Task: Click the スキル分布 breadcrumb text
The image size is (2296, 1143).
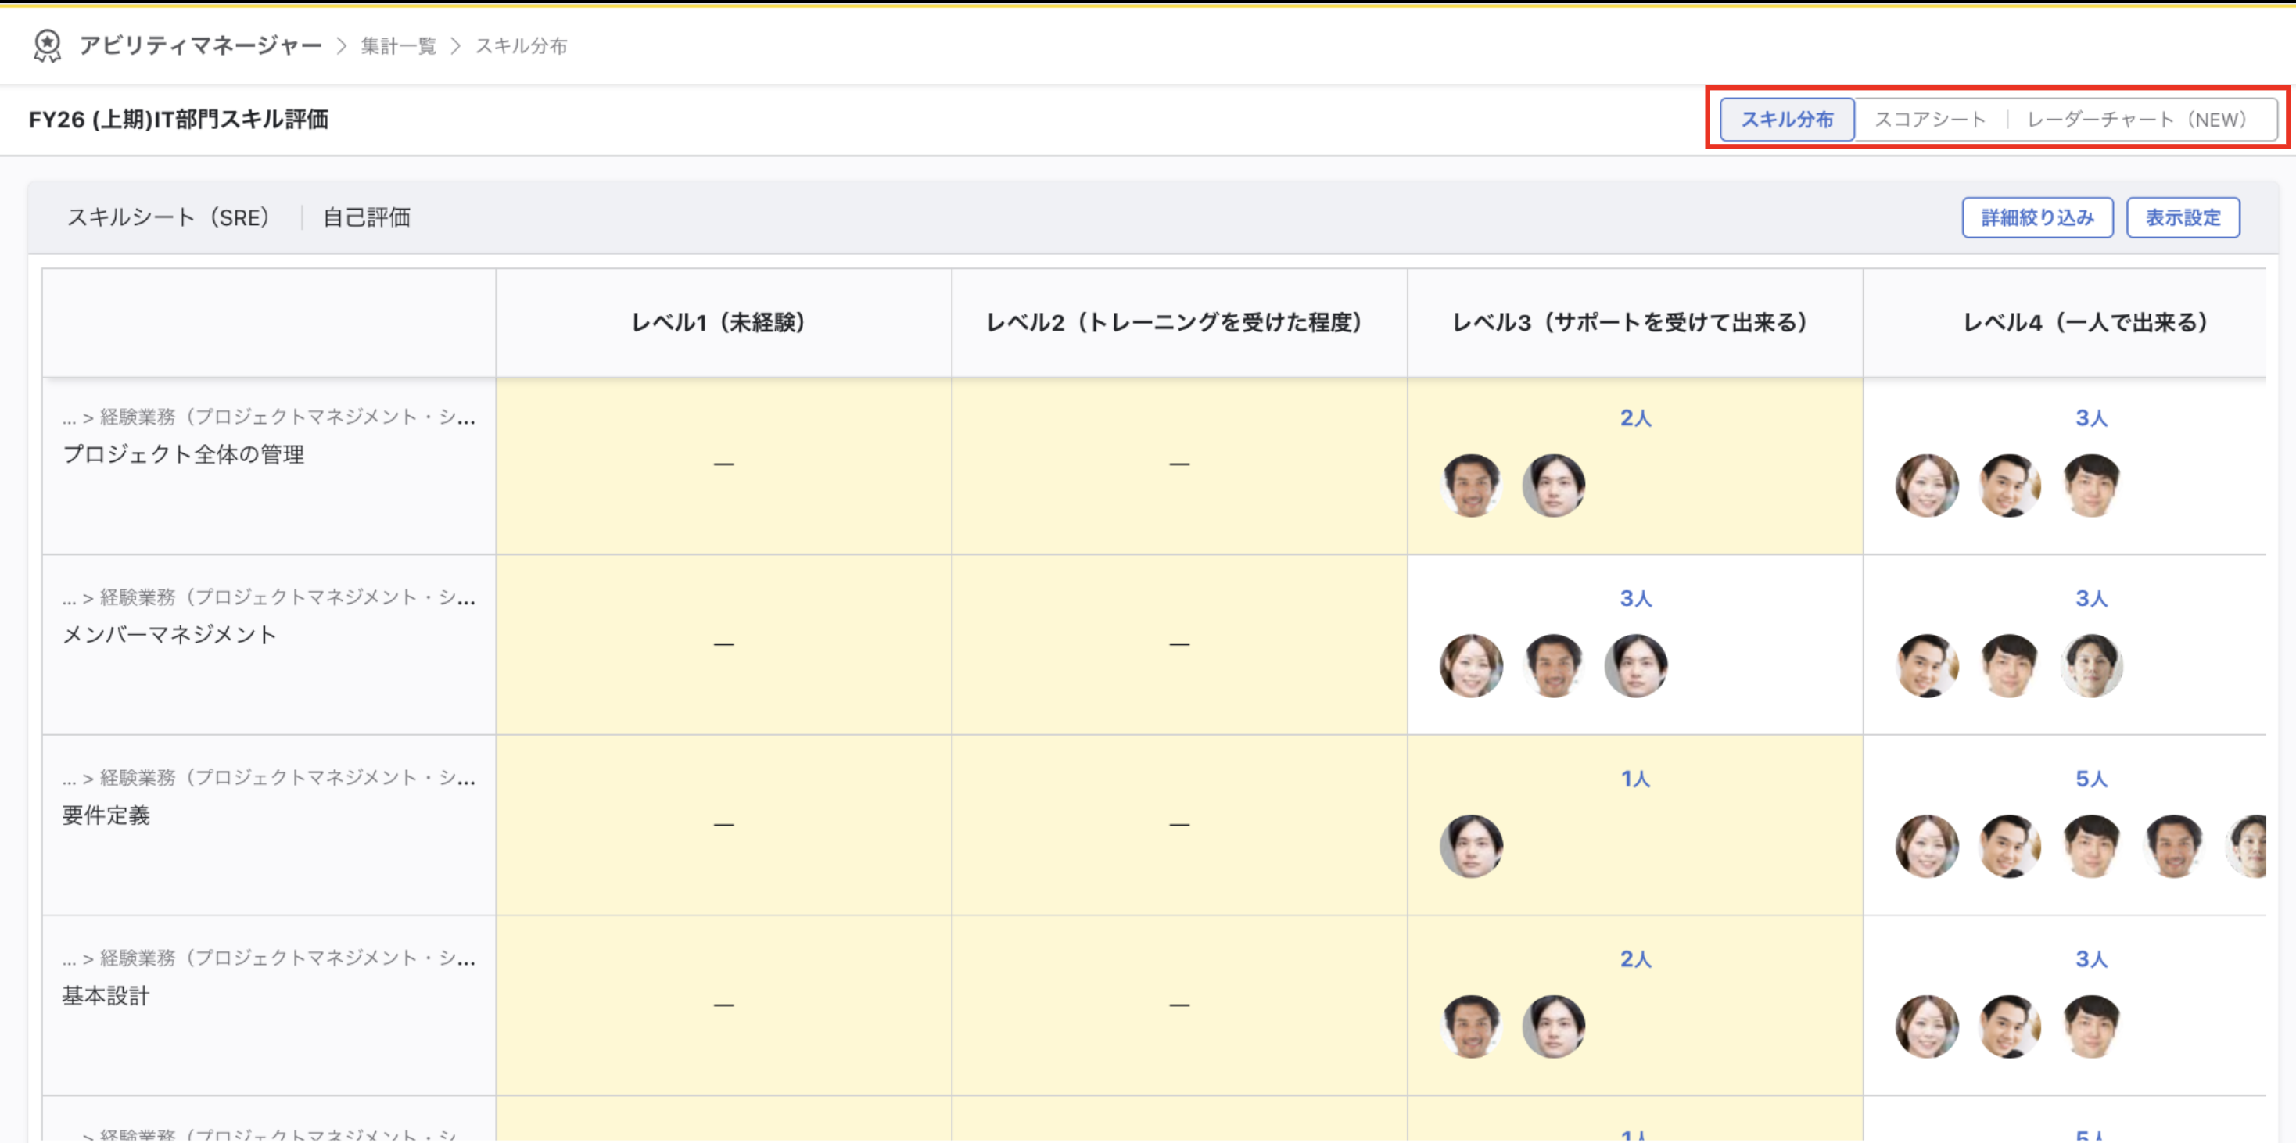Action: (522, 45)
